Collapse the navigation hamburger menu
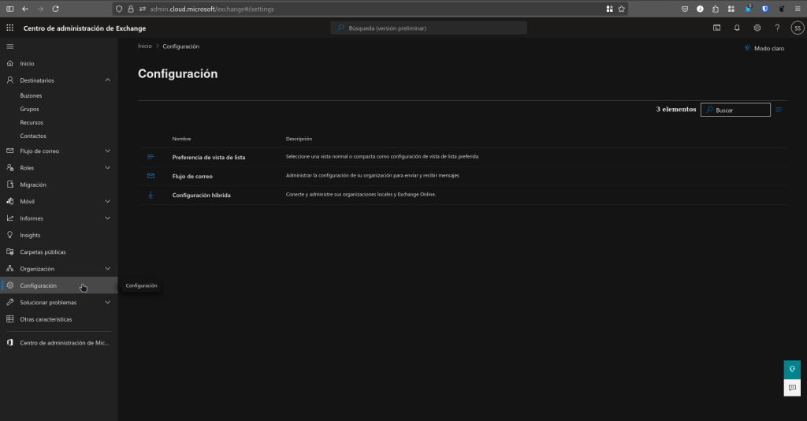 click(10, 47)
